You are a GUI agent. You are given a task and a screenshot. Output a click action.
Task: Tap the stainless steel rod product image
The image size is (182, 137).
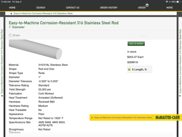pos(35,49)
